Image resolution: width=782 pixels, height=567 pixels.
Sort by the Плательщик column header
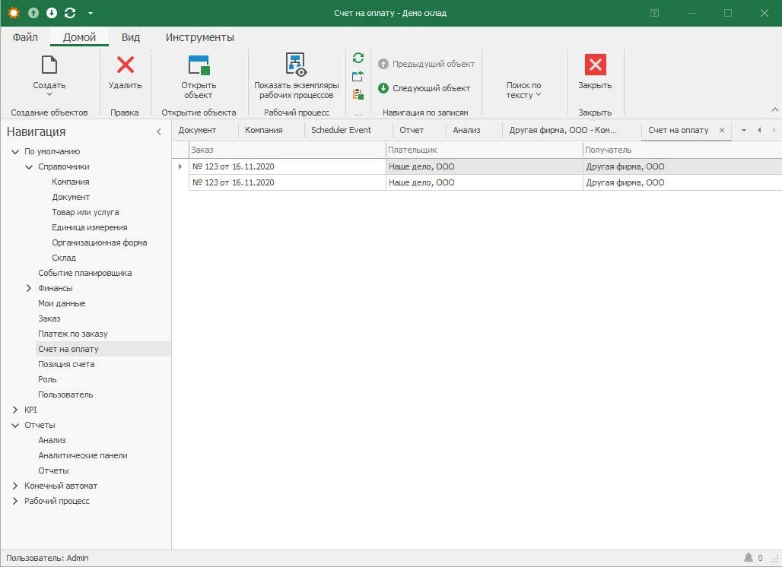(485, 150)
